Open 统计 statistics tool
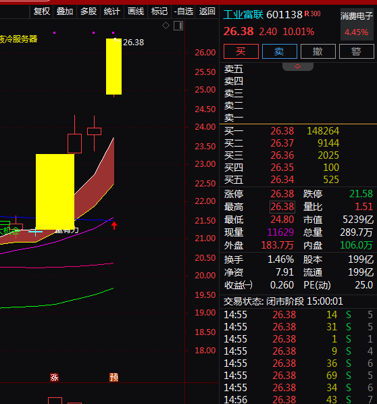 click(x=112, y=11)
